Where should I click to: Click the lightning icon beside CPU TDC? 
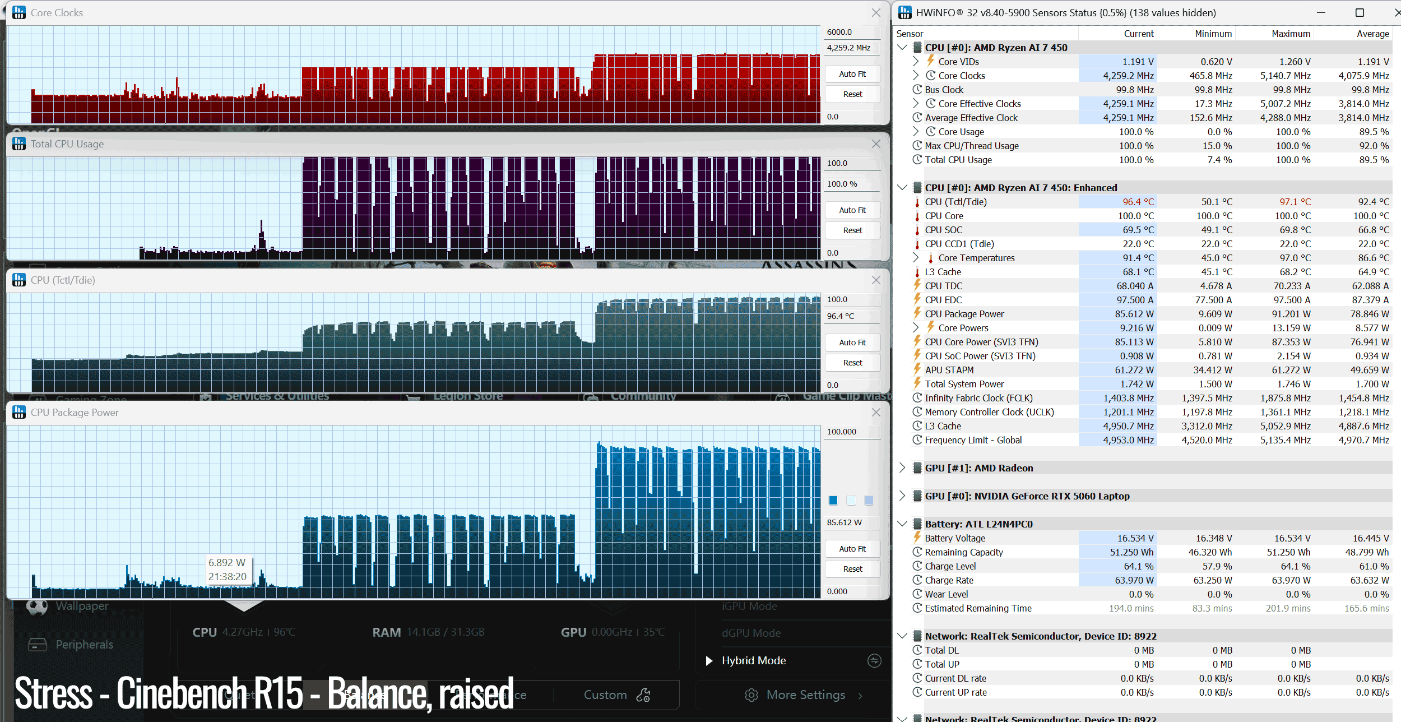point(917,285)
